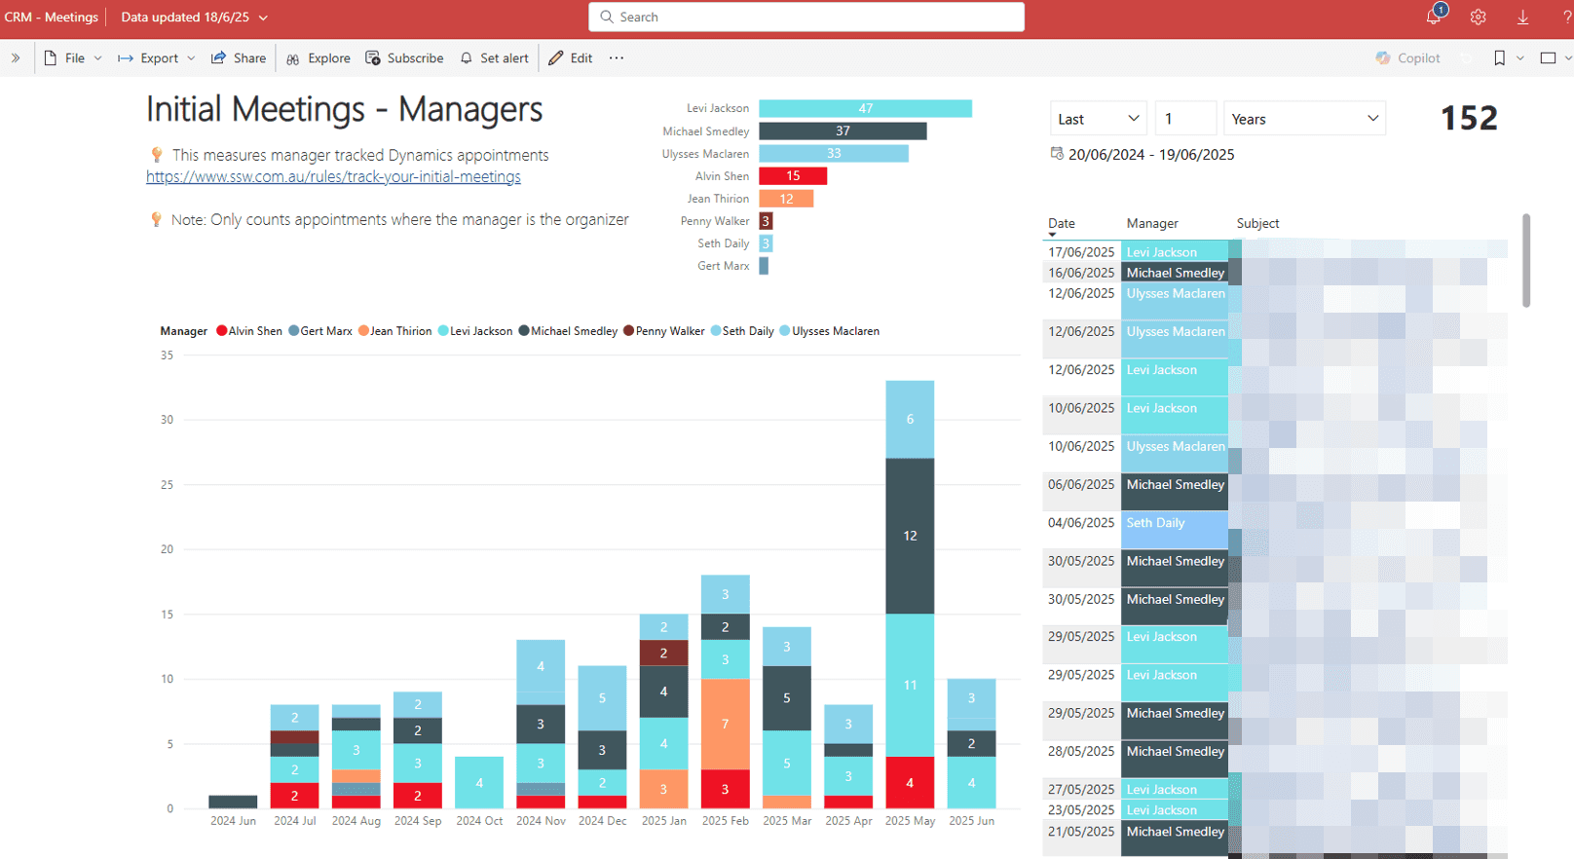
Task: Click the Set alert button
Action: pyautogui.click(x=495, y=58)
